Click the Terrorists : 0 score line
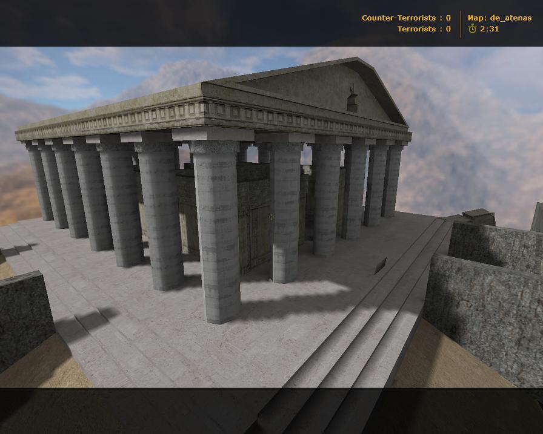This screenshot has height=434, width=543. [x=424, y=28]
